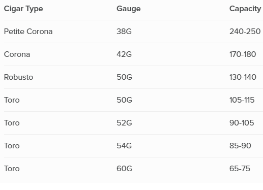Select the Robusto cigar type cell
The width and height of the screenshot is (263, 190).
tap(18, 77)
